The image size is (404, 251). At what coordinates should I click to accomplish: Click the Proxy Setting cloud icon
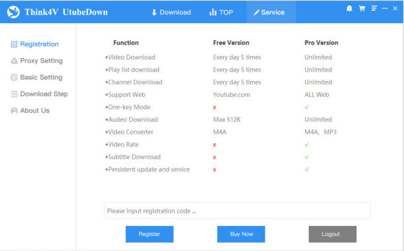(x=14, y=61)
